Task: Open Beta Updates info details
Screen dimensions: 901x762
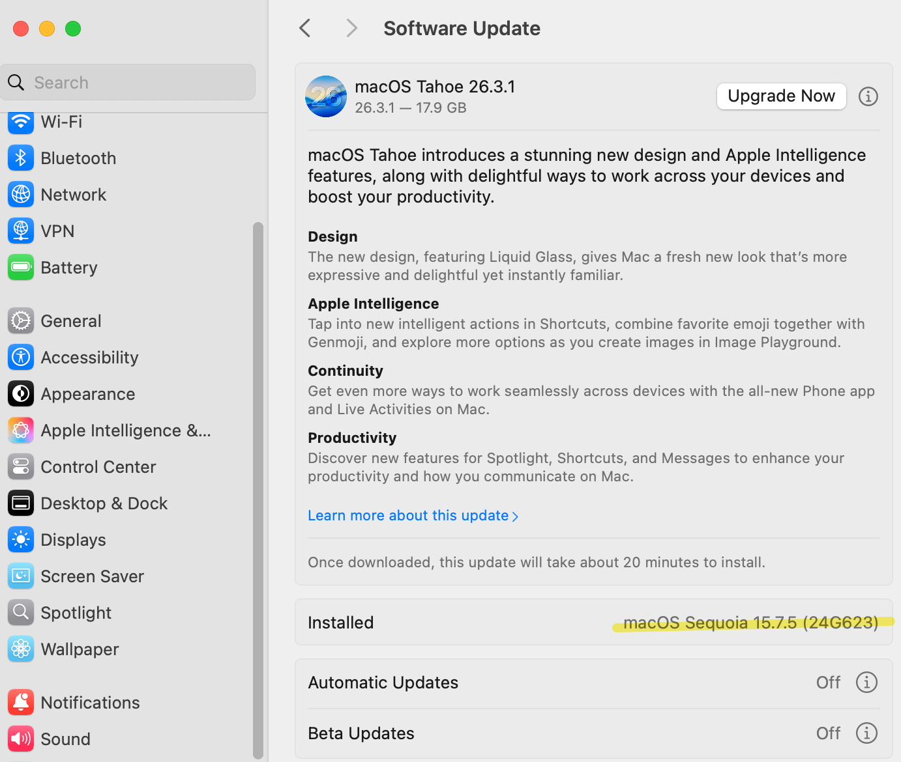Action: tap(866, 733)
